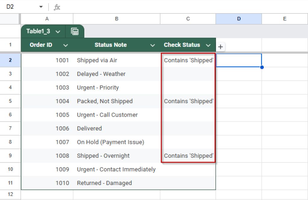The image size is (308, 200).
Task: Select the row 5 header
Action: (x=10, y=101)
